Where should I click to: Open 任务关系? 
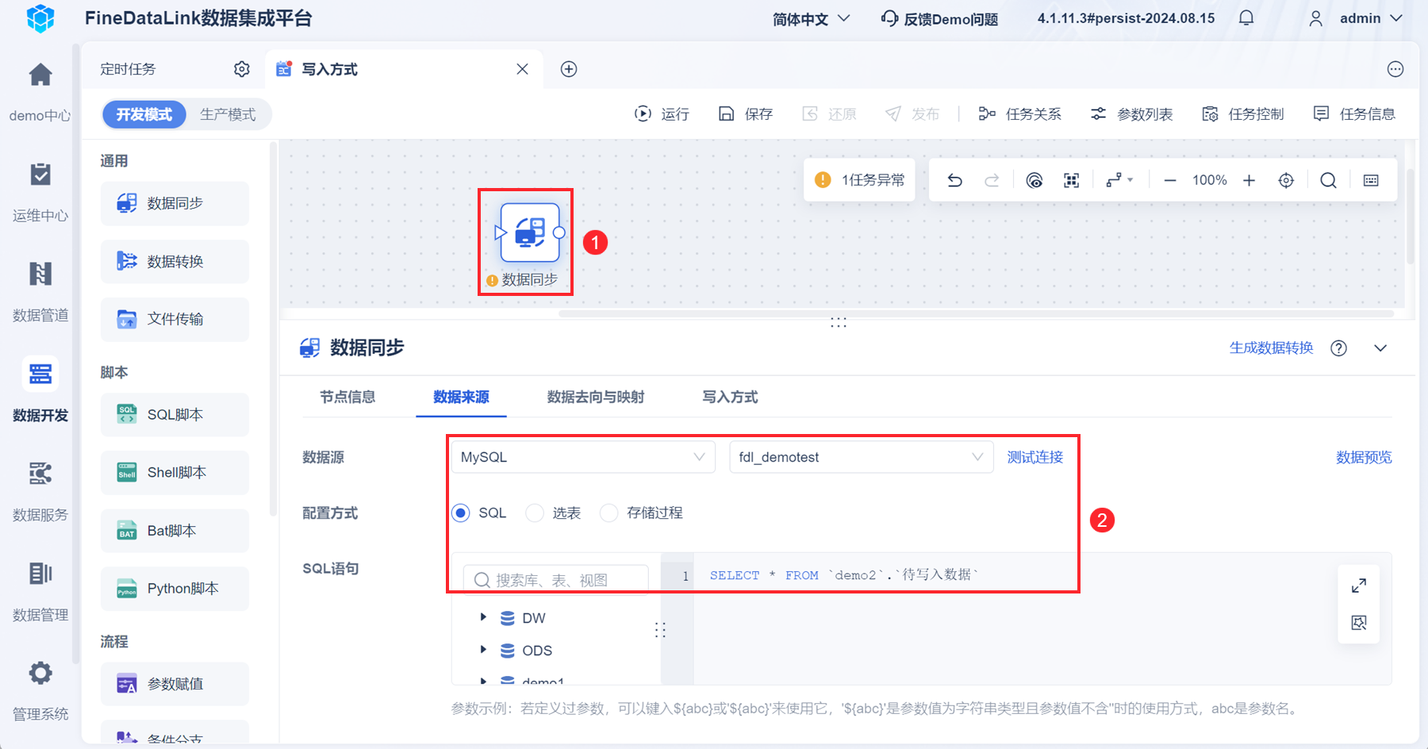[1019, 114]
